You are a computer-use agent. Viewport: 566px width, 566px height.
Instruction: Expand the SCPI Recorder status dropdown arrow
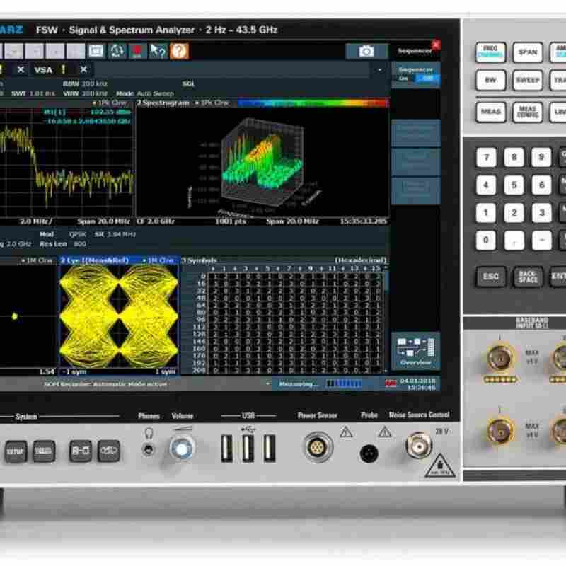(x=268, y=384)
